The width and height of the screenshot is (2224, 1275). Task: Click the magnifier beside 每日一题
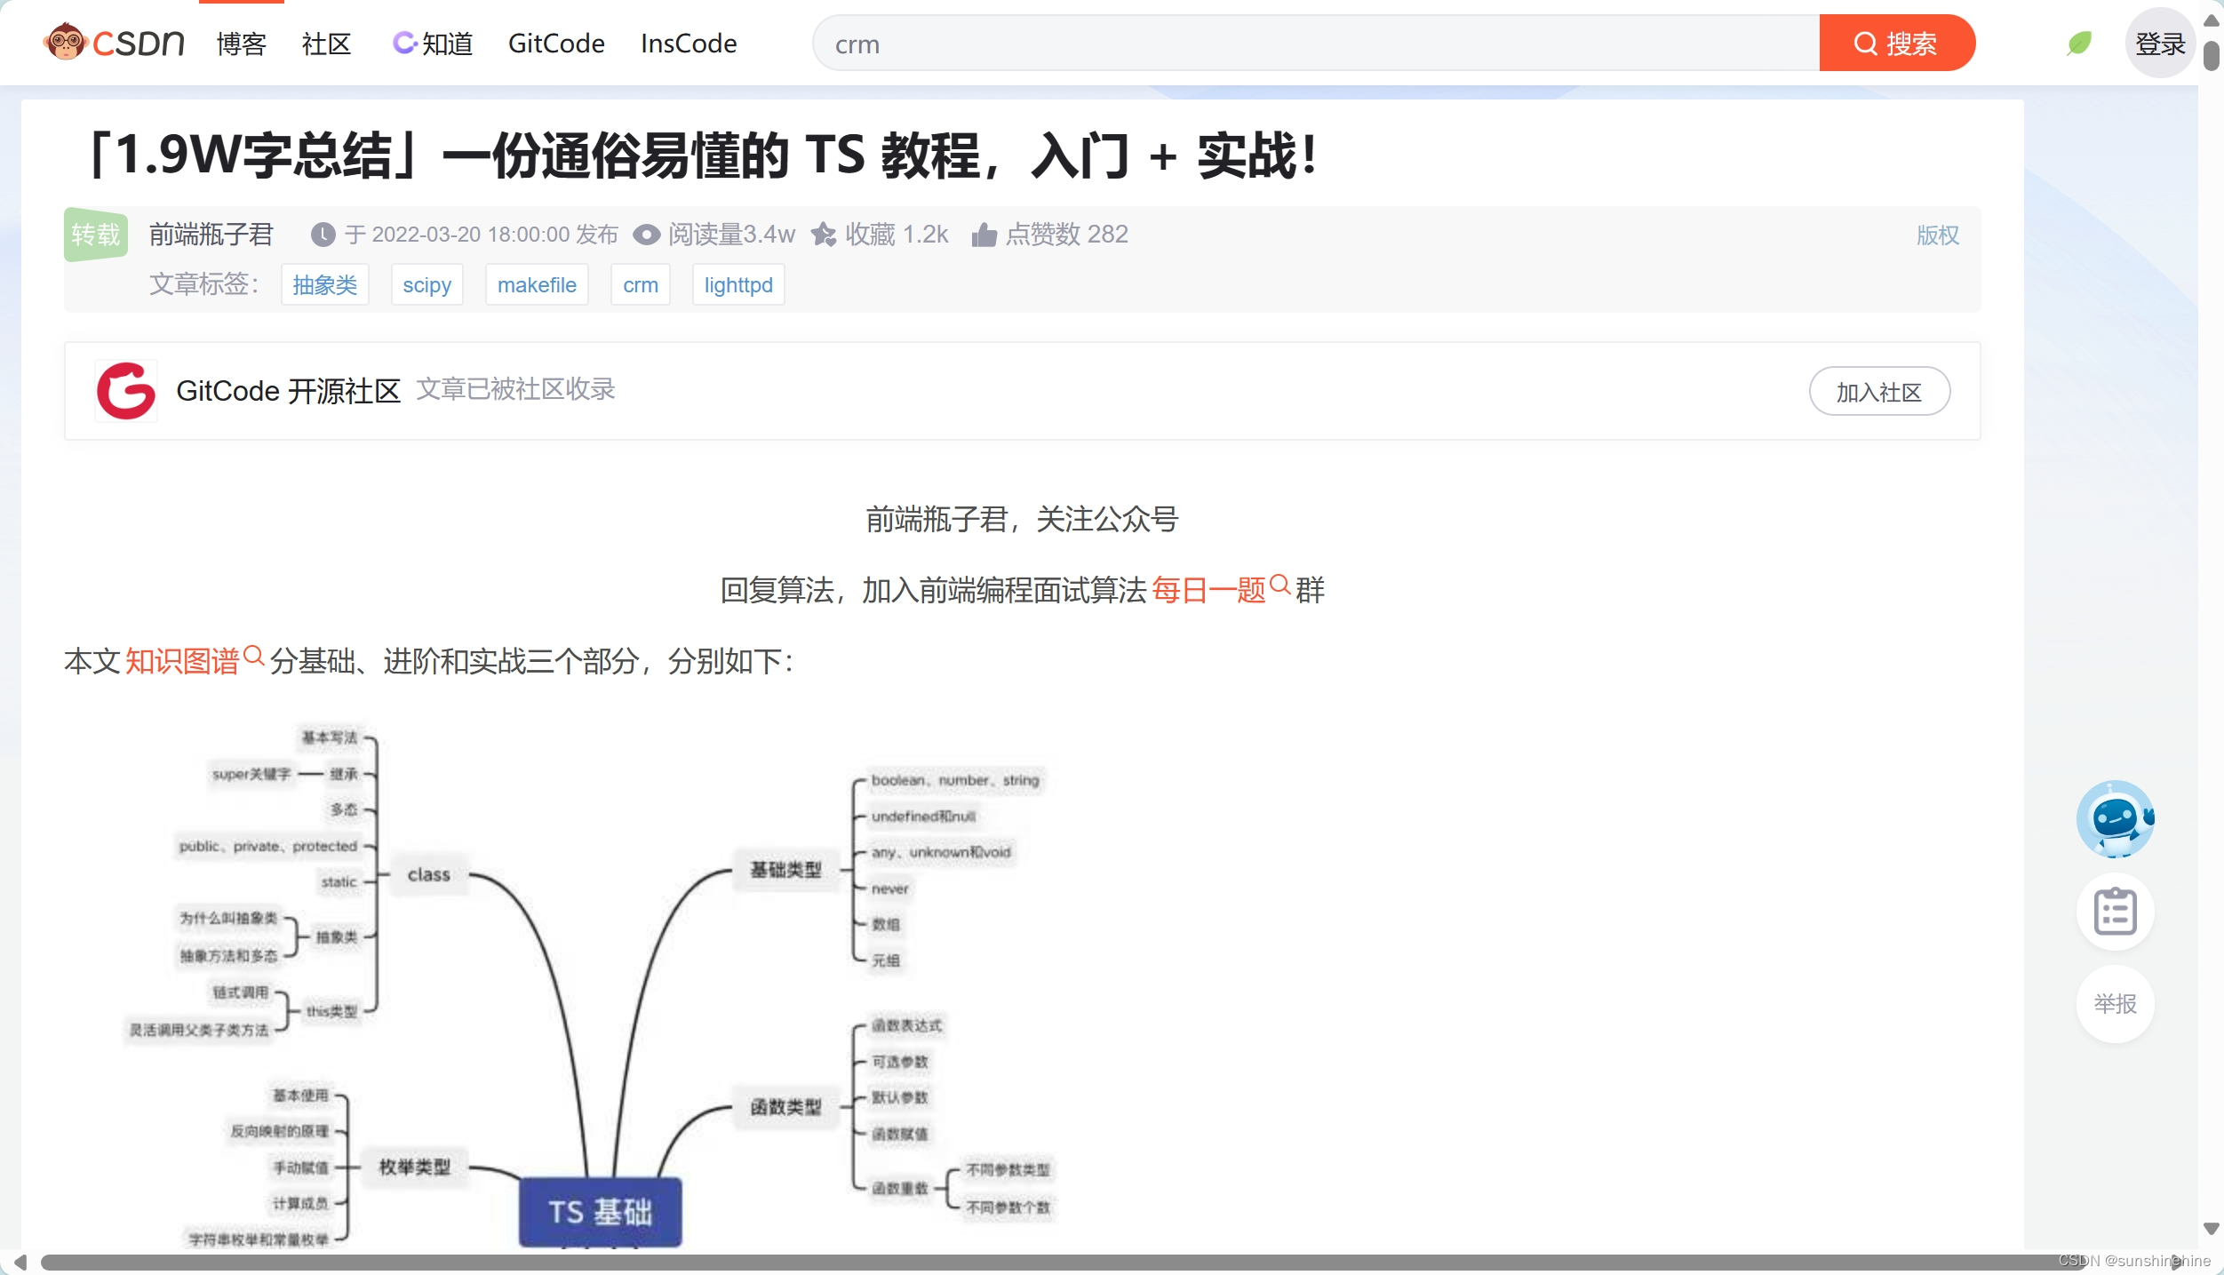coord(1279,585)
